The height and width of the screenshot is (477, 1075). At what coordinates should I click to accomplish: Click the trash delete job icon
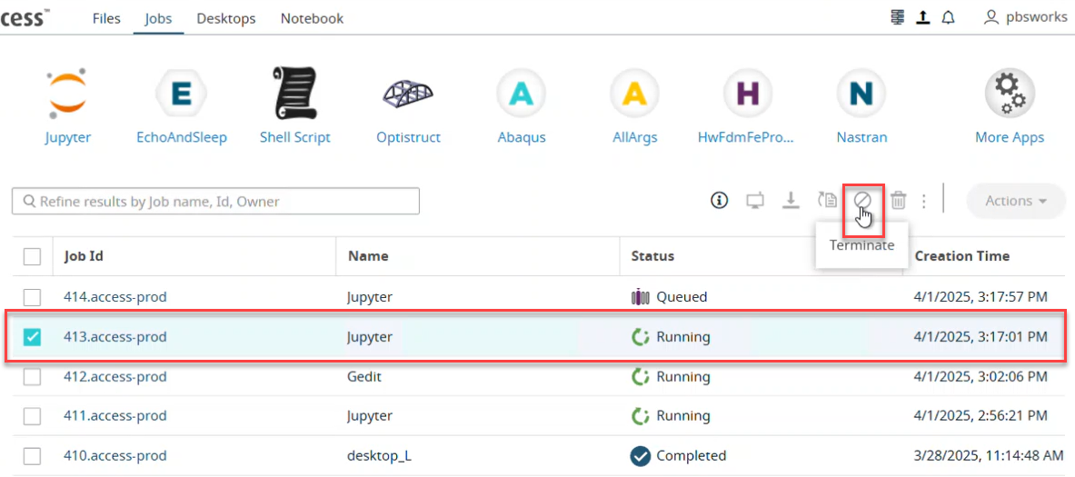[x=898, y=201]
